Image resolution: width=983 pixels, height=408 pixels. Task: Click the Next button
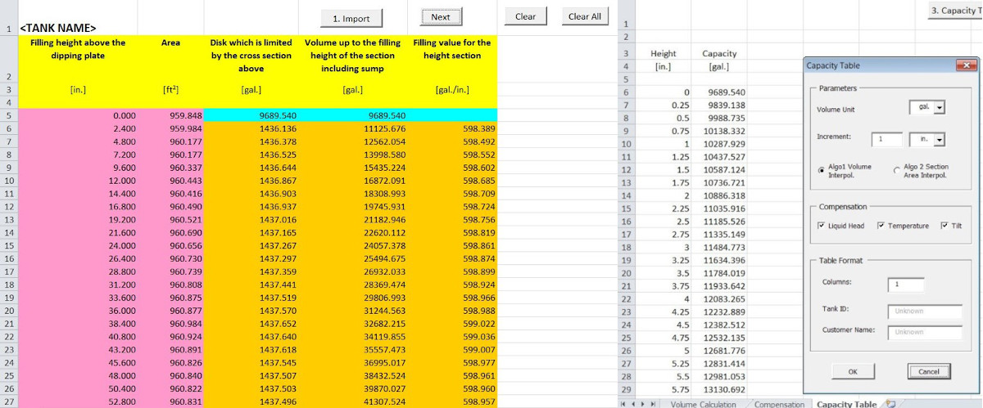(441, 16)
